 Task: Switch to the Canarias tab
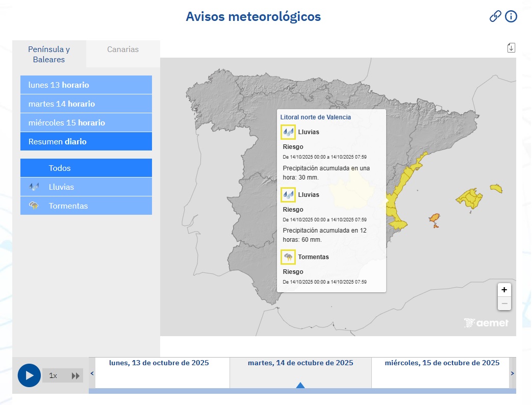tap(122, 49)
